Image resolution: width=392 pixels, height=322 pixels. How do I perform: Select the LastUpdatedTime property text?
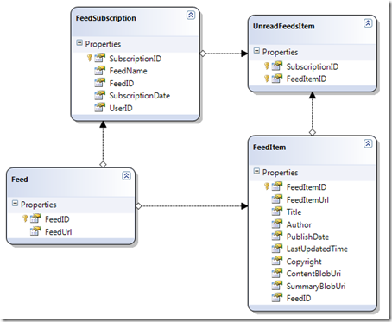pyautogui.click(x=317, y=249)
